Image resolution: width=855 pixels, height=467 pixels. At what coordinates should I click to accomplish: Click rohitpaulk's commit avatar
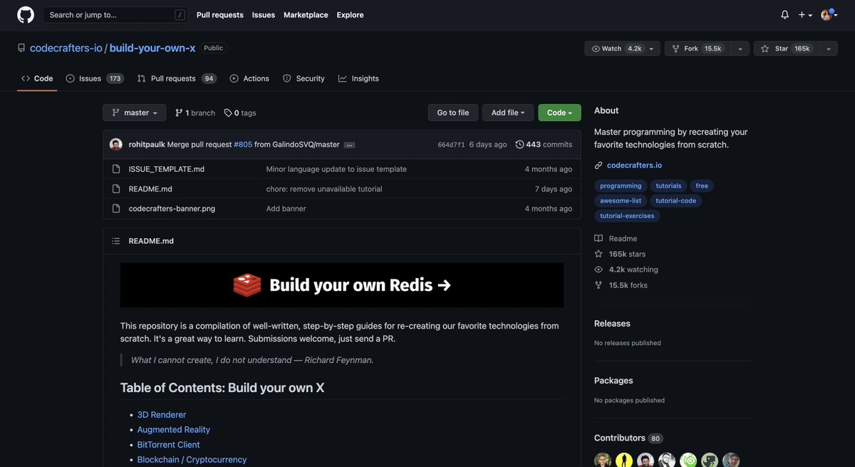[114, 143]
